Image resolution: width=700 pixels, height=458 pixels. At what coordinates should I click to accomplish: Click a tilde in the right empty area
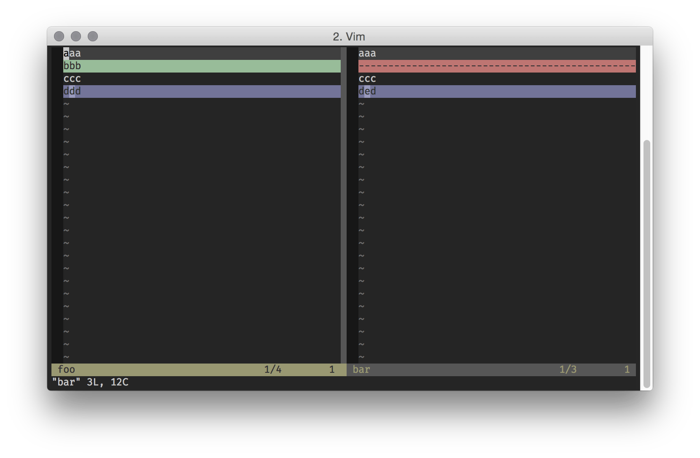point(361,169)
